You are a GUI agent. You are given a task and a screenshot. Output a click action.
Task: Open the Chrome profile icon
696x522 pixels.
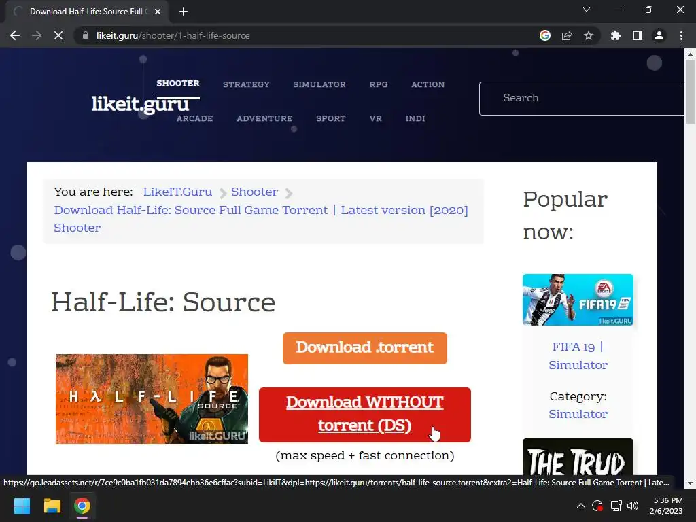tap(659, 35)
